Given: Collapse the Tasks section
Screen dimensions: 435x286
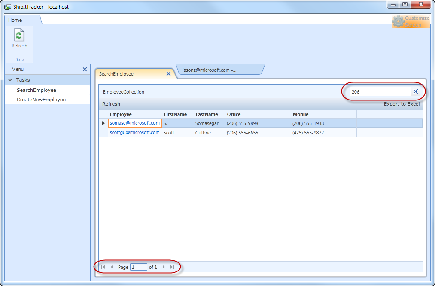Looking at the screenshot, I should [x=10, y=79].
